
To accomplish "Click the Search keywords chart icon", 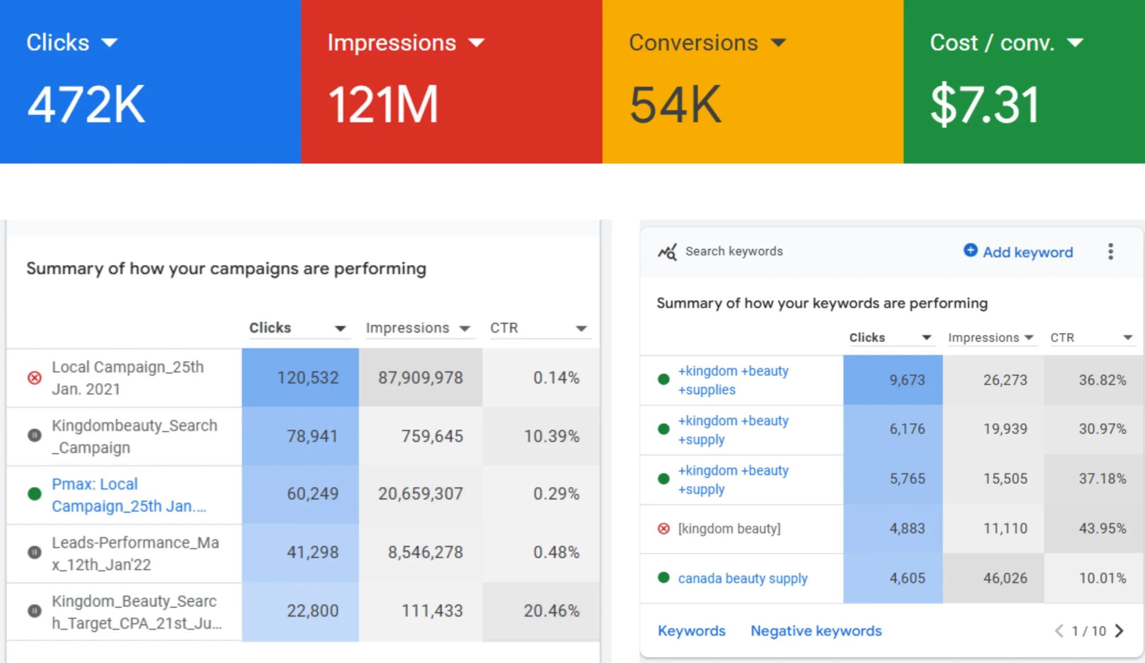I will tap(667, 252).
